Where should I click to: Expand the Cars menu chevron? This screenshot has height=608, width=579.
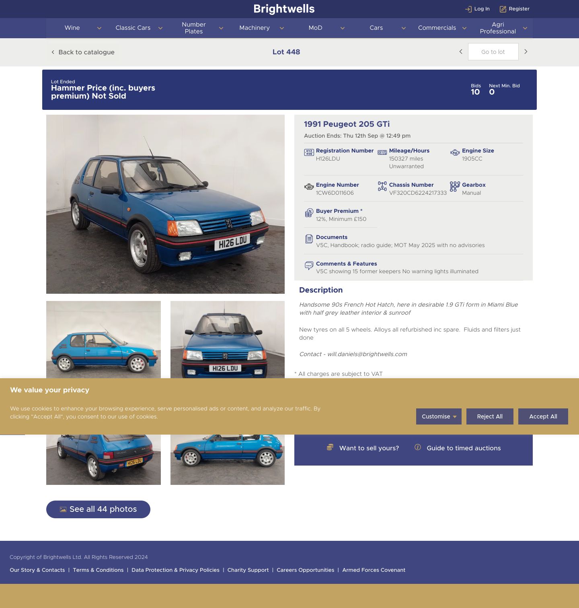[x=403, y=28]
